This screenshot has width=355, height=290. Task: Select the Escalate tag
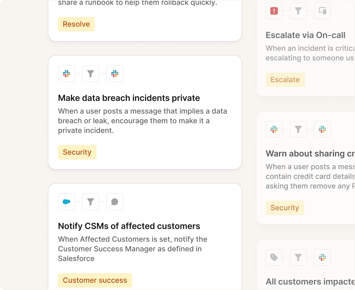pos(285,79)
